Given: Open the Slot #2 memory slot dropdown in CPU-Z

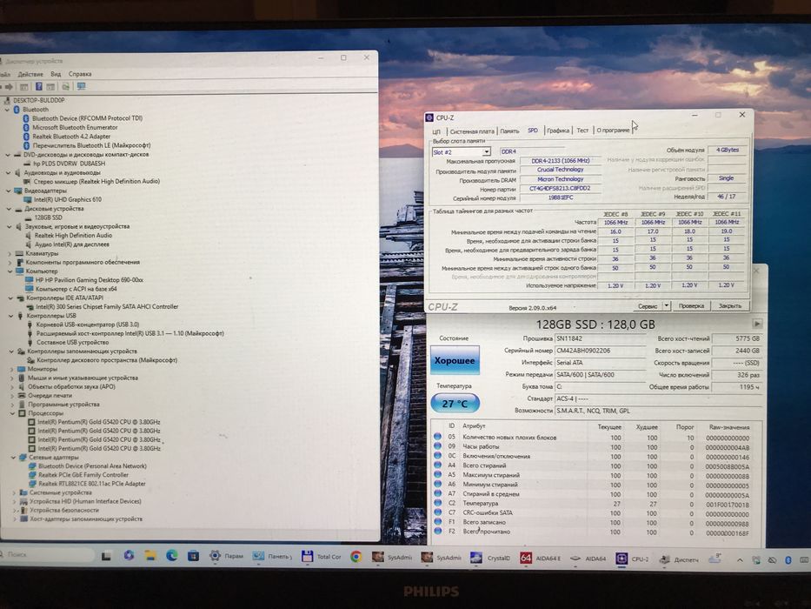Looking at the screenshot, I should (486, 151).
